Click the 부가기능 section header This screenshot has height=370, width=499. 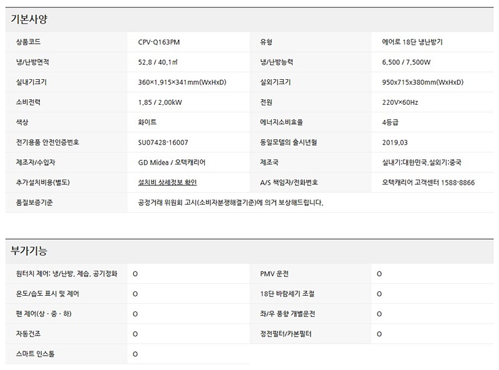[29, 251]
